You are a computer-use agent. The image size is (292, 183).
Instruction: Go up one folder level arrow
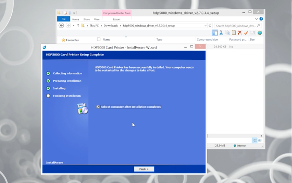78,26
